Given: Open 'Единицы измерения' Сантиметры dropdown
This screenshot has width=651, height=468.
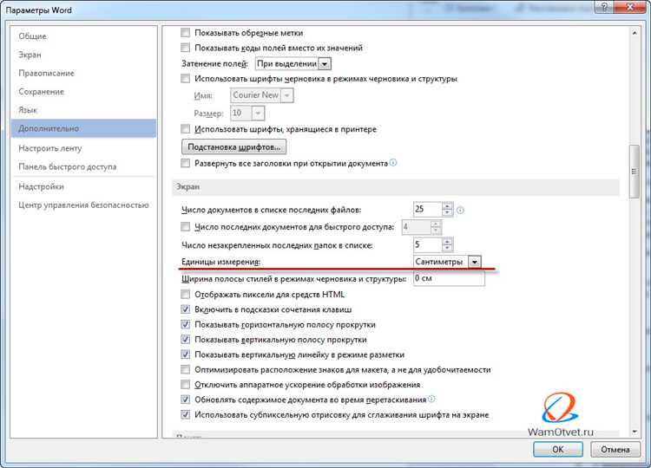Looking at the screenshot, I should coord(475,262).
